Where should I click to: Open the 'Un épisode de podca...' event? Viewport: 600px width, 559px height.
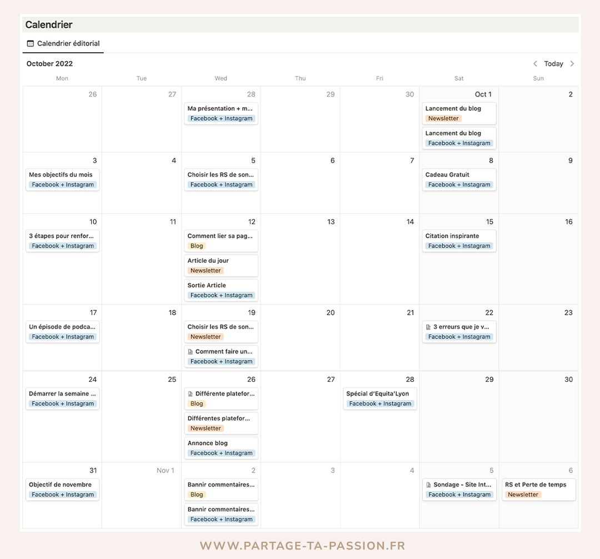click(63, 331)
